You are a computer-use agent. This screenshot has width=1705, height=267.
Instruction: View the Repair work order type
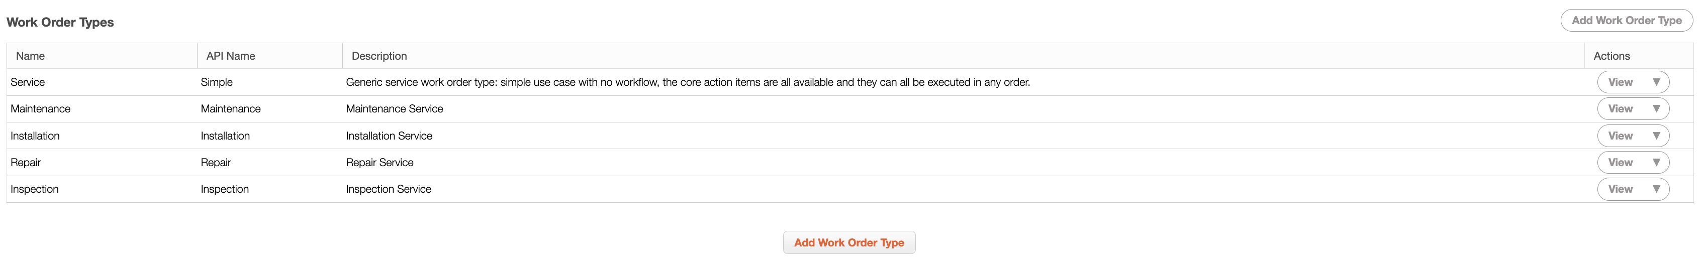coord(1620,163)
